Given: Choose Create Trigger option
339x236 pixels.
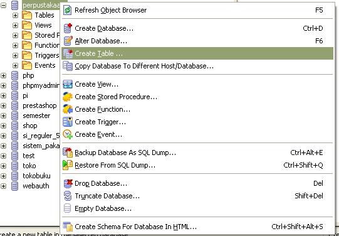Looking at the screenshot, I should pos(197,122).
